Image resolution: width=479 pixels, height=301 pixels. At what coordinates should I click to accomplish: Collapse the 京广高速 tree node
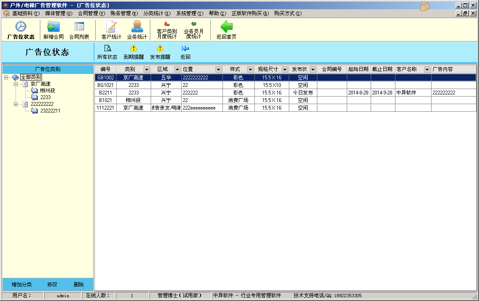click(x=16, y=84)
